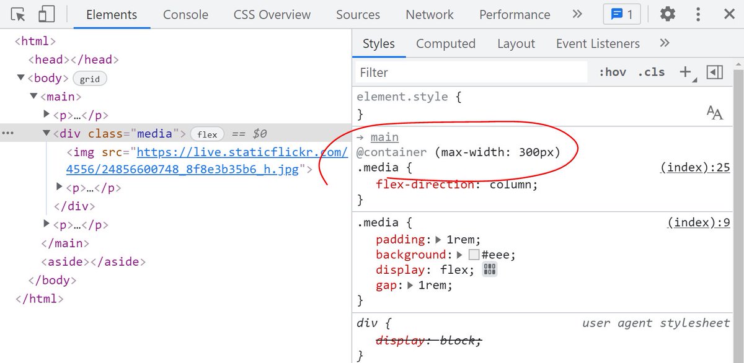This screenshot has height=363, width=744.
Task: Switch to the Computed tab
Action: [x=446, y=43]
